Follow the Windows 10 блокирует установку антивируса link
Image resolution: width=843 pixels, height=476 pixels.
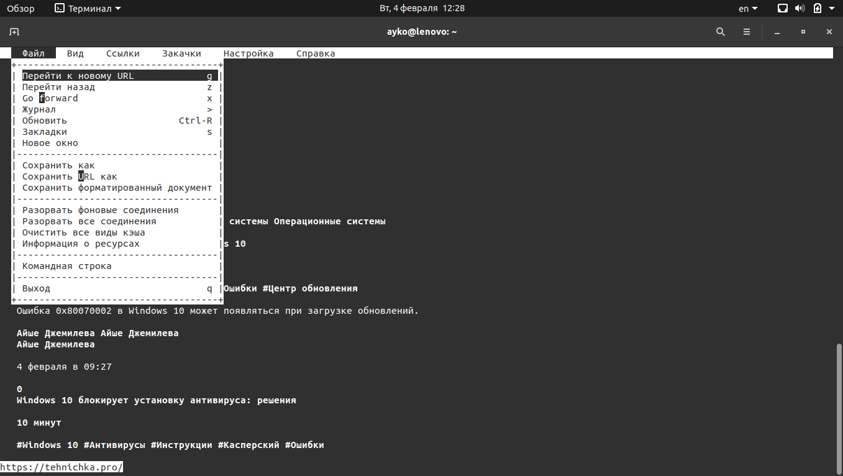(x=156, y=400)
